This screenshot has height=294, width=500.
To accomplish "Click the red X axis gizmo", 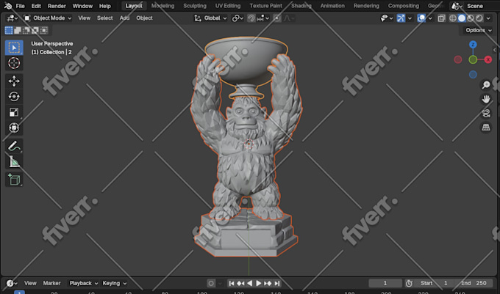I will coord(488,59).
